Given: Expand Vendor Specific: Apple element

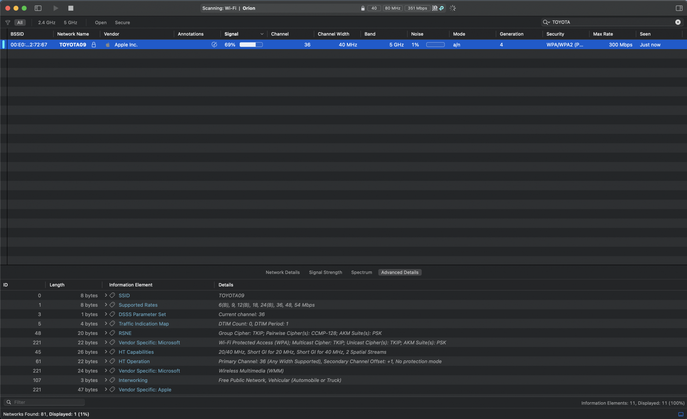Looking at the screenshot, I should [106, 389].
